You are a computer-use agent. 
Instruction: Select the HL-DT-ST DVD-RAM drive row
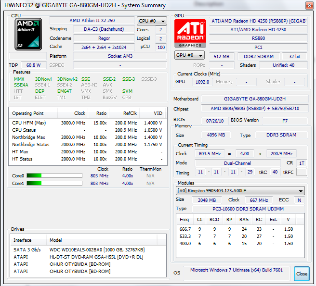pos(88,257)
